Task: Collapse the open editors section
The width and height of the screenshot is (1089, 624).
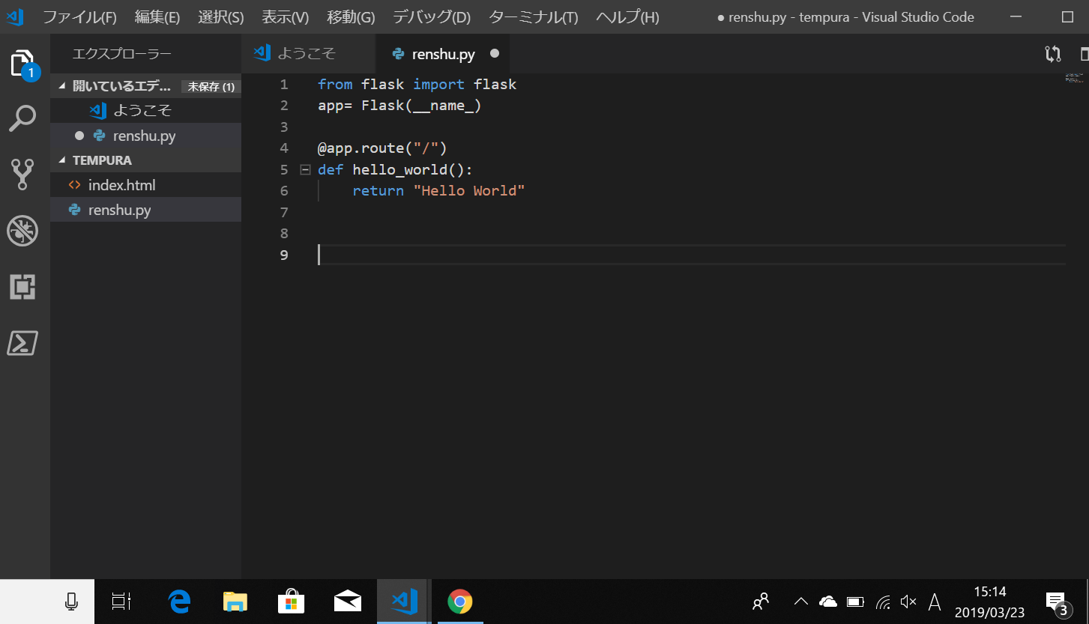Action: (x=62, y=86)
